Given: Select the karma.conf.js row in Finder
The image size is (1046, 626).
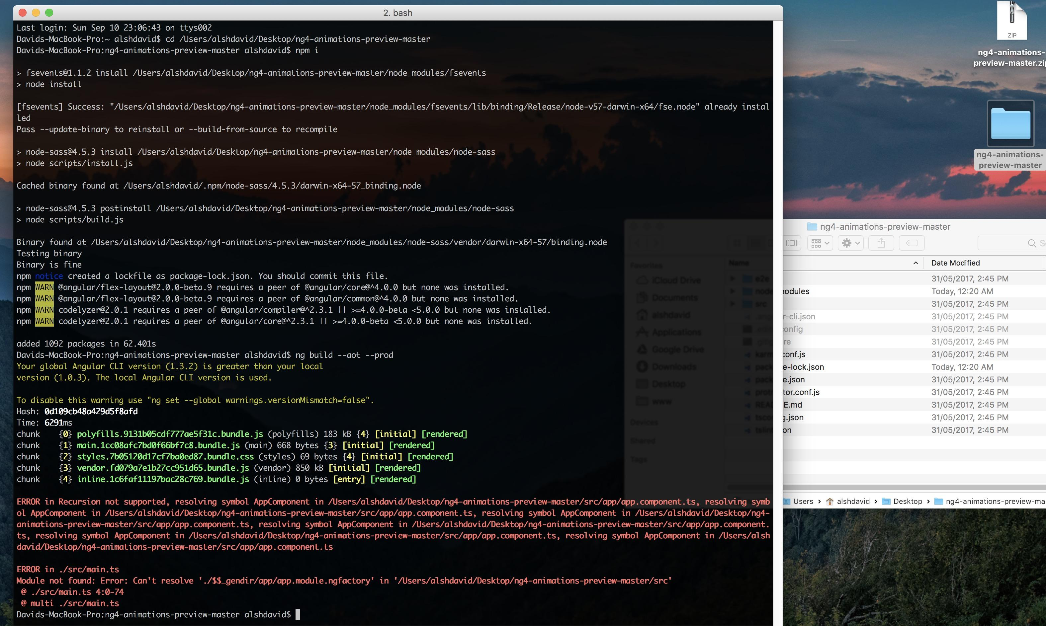Looking at the screenshot, I should tap(915, 354).
